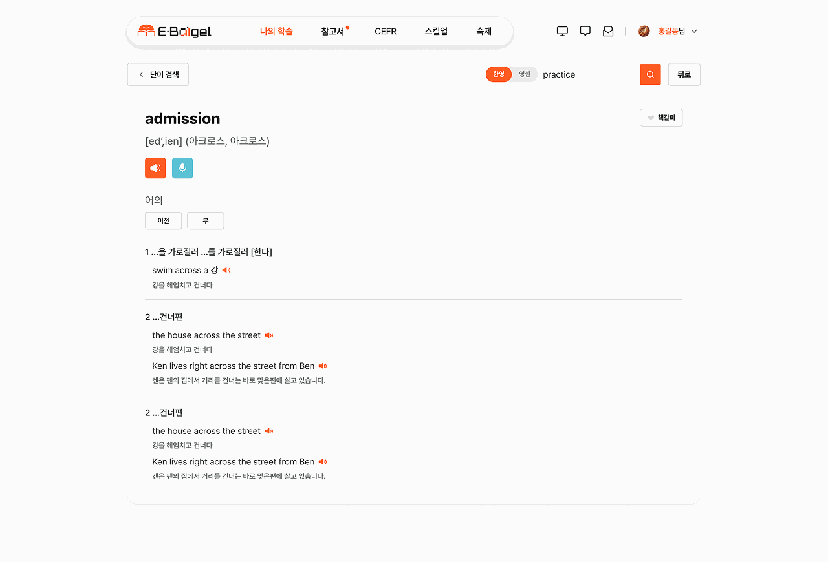Click the orange search magnifier button
The width and height of the screenshot is (828, 562).
[x=650, y=74]
